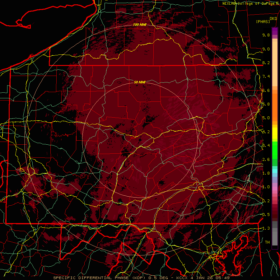Click the 50 NMI range ring label
The height and width of the screenshot is (280, 280).
coord(140,82)
